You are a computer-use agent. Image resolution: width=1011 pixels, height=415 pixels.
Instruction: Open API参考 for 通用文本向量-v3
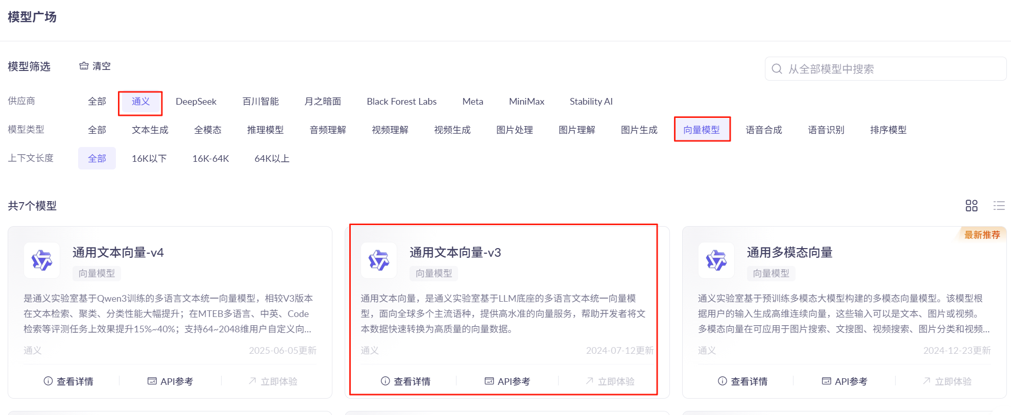pyautogui.click(x=507, y=381)
